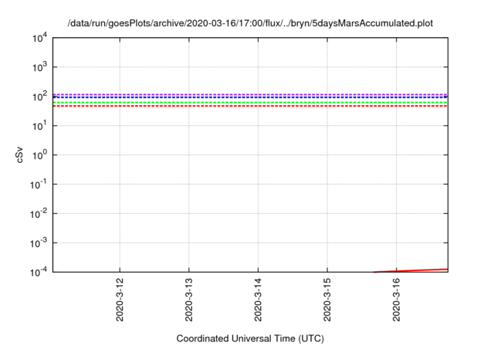Click the 2020-3-13 date tick label
Image resolution: width=494 pixels, height=346 pixels.
point(188,300)
